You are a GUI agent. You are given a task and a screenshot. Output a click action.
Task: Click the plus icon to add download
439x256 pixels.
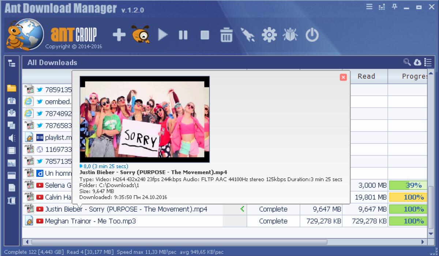tap(119, 35)
